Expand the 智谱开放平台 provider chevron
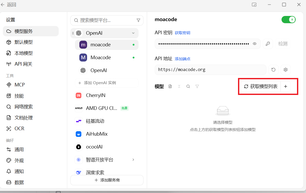This screenshot has height=193, width=306. point(133,160)
